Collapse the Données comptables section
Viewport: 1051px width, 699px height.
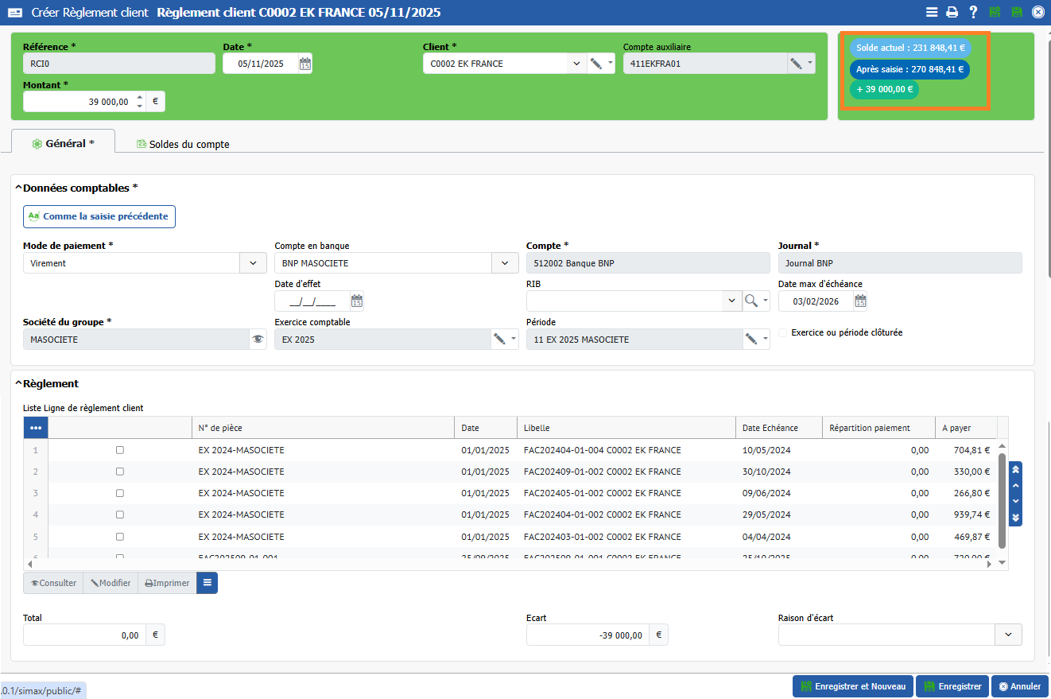(18, 188)
